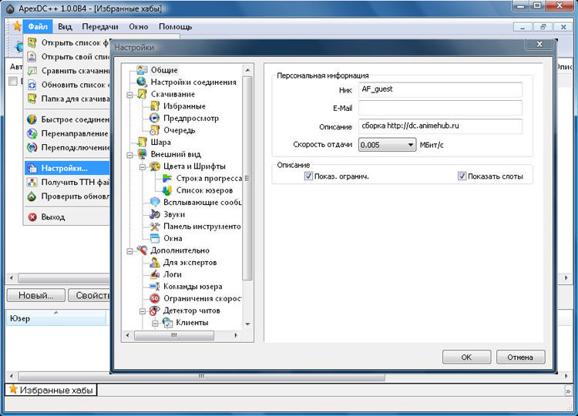The height and width of the screenshot is (416, 578).
Task: Click the settings tree scroll-down arrow
Action: click(247, 324)
